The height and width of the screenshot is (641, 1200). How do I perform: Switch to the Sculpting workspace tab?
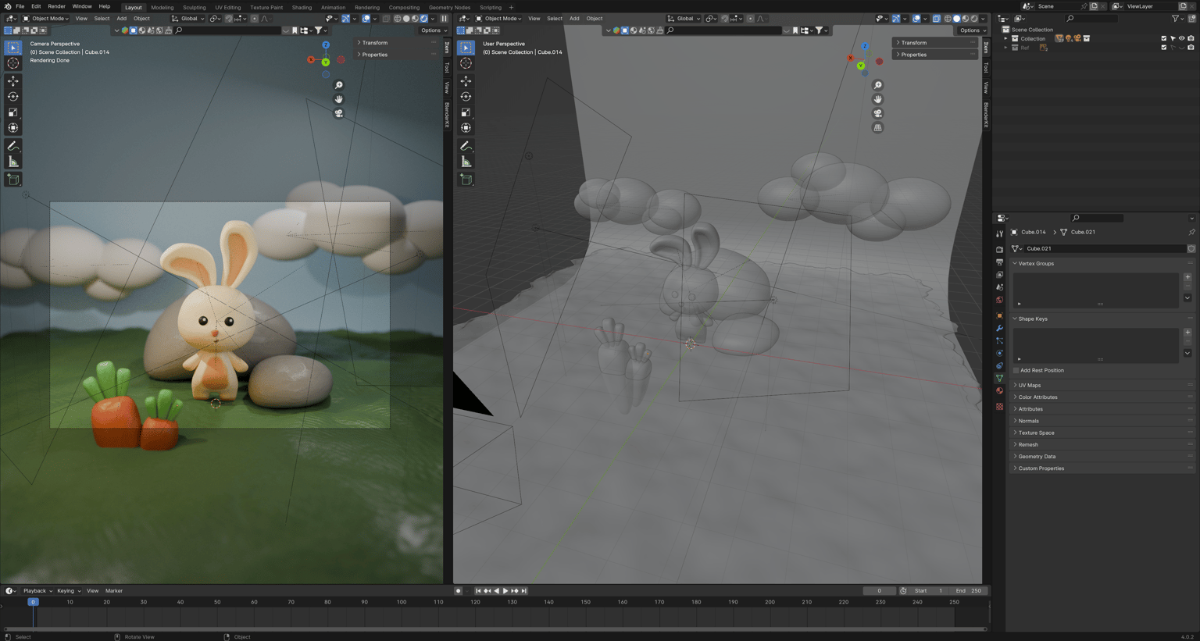click(x=194, y=7)
